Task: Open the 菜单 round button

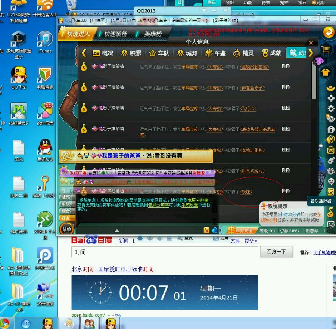Action: click(x=66, y=229)
